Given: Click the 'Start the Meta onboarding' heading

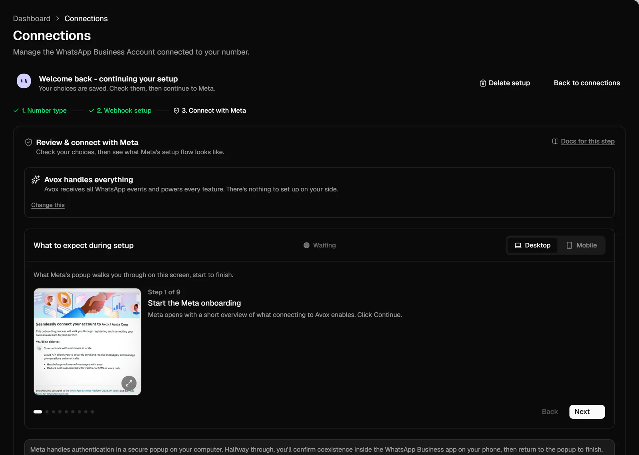Looking at the screenshot, I should tap(194, 303).
